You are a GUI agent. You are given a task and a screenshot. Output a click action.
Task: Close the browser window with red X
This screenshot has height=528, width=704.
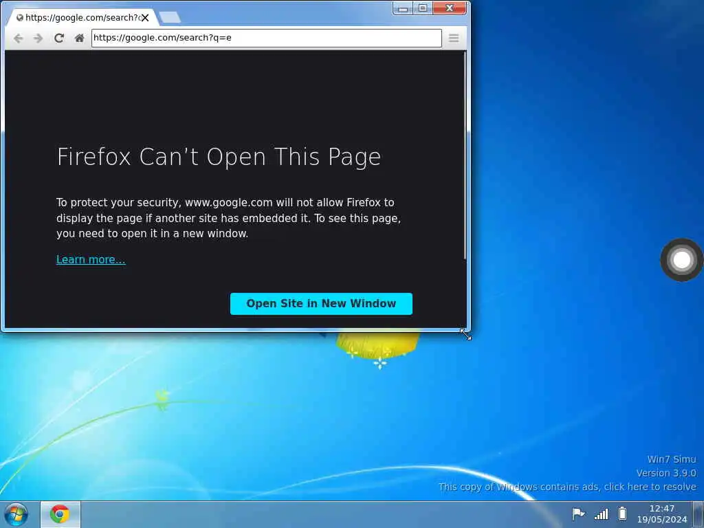(450, 8)
